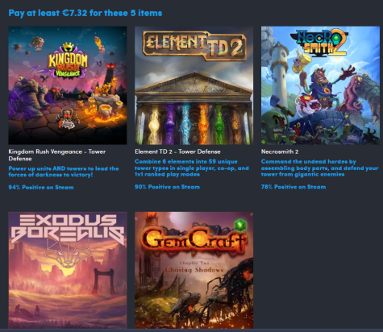Image resolution: width=383 pixels, height=332 pixels.
Task: Click the Element TD 2 - Tower Defense title
Action: point(177,151)
